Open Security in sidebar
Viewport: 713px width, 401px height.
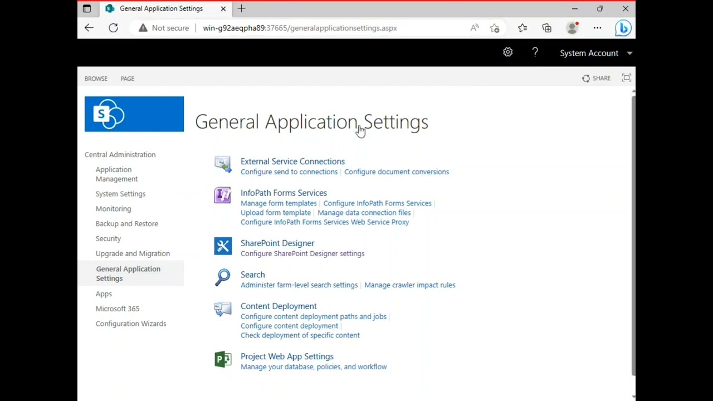(x=108, y=238)
